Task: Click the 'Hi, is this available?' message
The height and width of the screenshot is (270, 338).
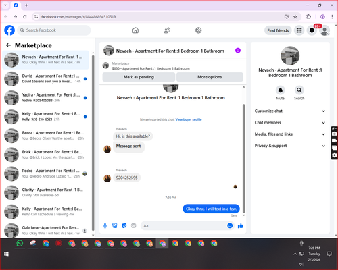Action: 132,136
